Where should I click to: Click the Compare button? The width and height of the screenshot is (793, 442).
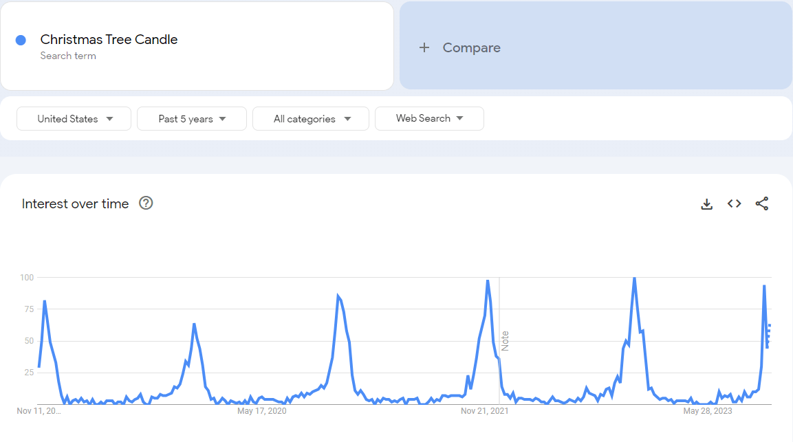[471, 47]
